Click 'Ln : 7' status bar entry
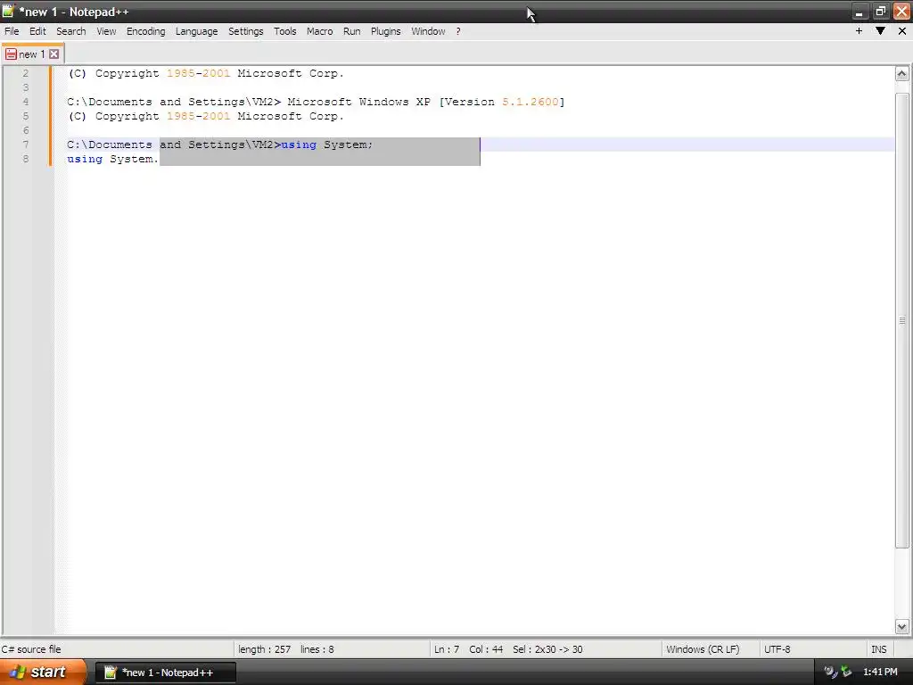The height and width of the screenshot is (685, 913). coord(447,649)
